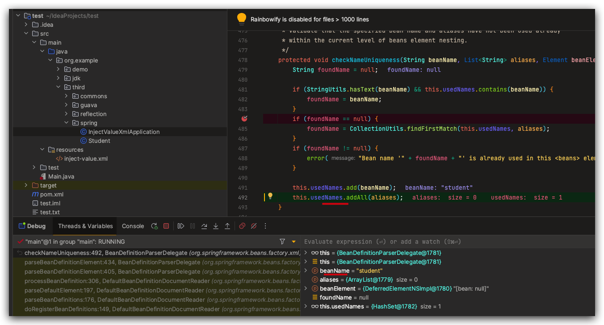Collapse the spring package
This screenshot has width=604, height=325.
(67, 123)
